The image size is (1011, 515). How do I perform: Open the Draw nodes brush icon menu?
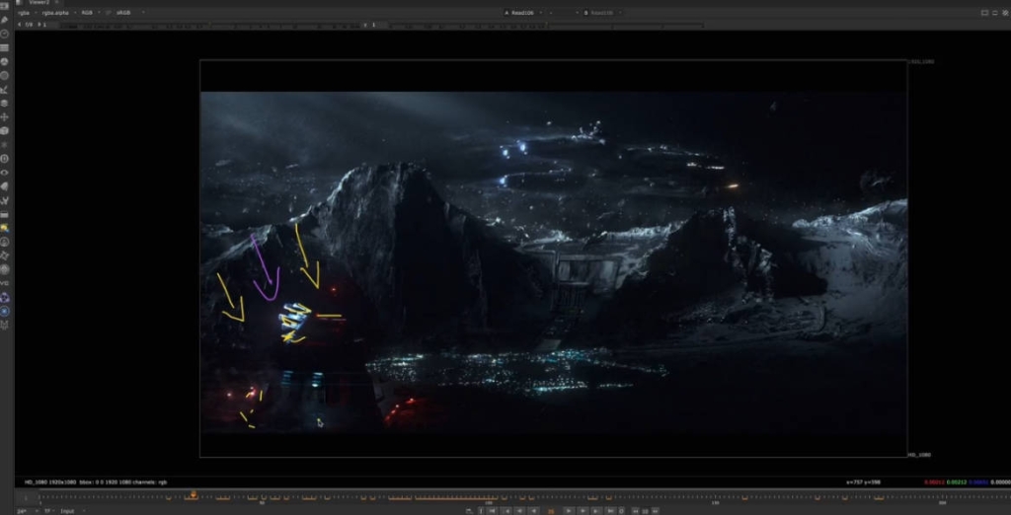tap(5, 20)
